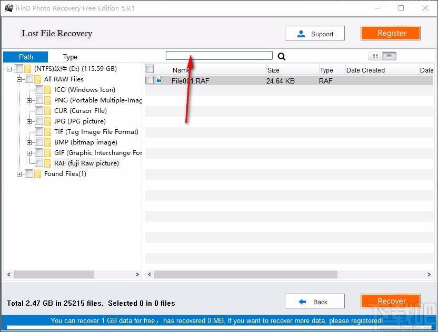Collapse the All RAW Files node
Image resolution: width=438 pixels, height=332 pixels.
(19, 79)
